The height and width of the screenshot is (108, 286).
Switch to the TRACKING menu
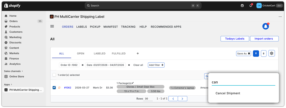tap(128, 27)
